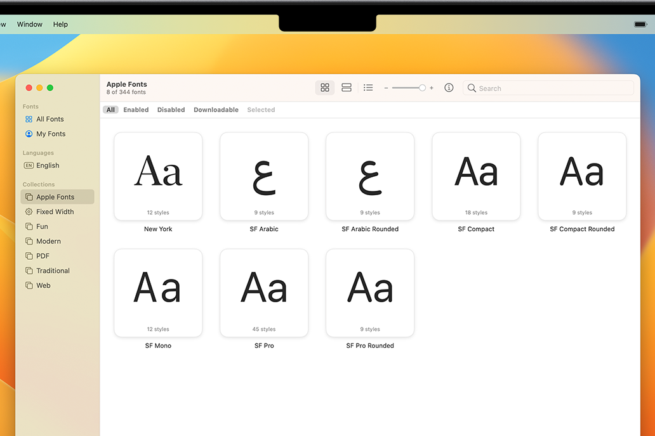The width and height of the screenshot is (655, 436).
Task: Click the battery status icon
Action: point(640,24)
